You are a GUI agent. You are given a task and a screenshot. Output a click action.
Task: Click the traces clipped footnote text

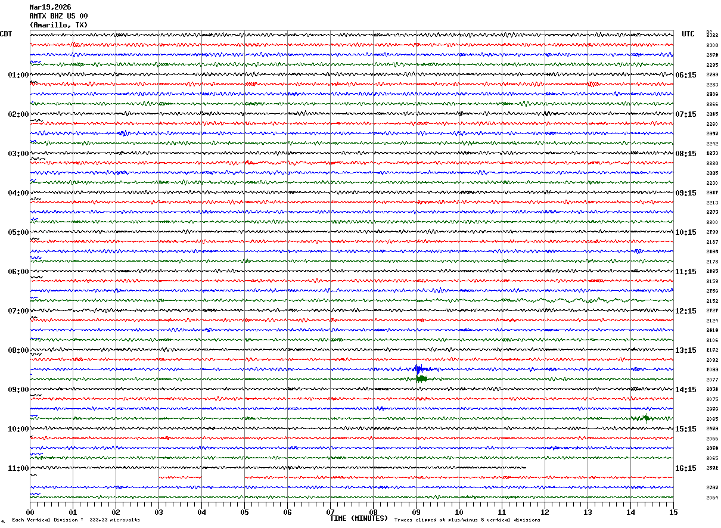pyautogui.click(x=467, y=520)
